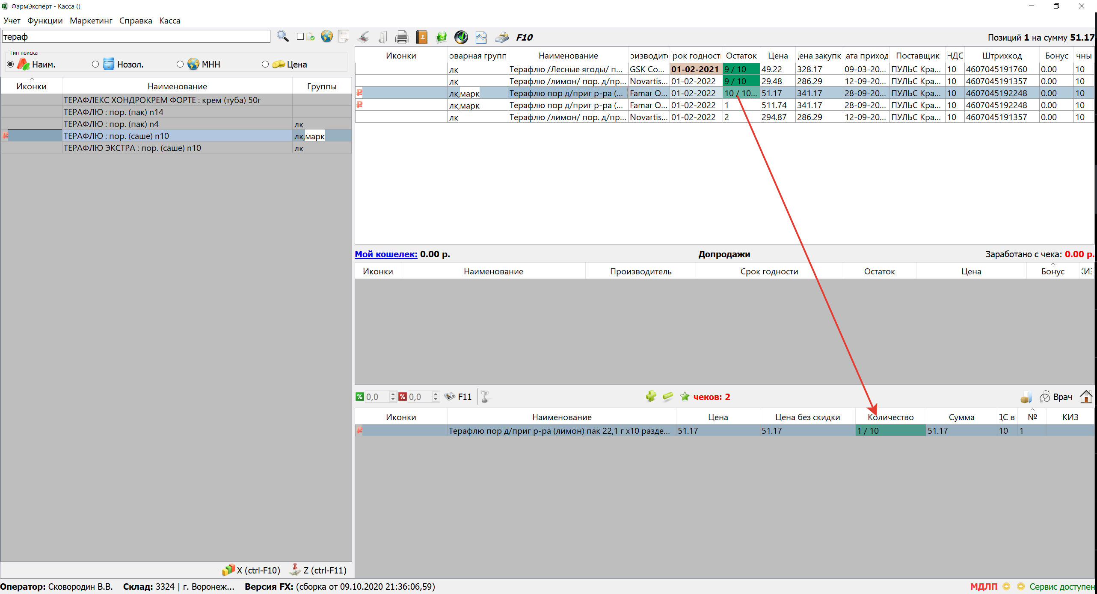Decrease the red percent discount spinner
Screen dimensions: 1097x594
click(x=436, y=400)
